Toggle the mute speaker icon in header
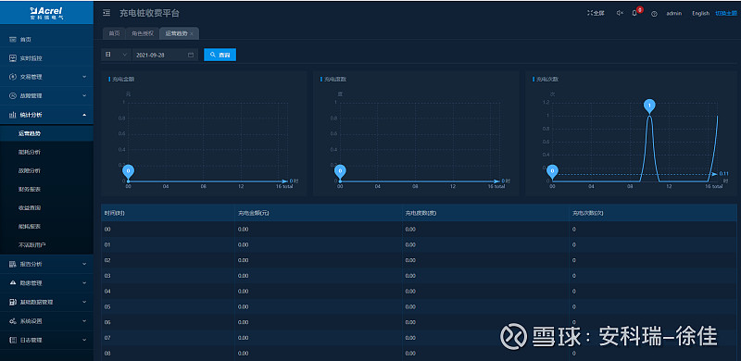741x361 pixels. tap(620, 13)
